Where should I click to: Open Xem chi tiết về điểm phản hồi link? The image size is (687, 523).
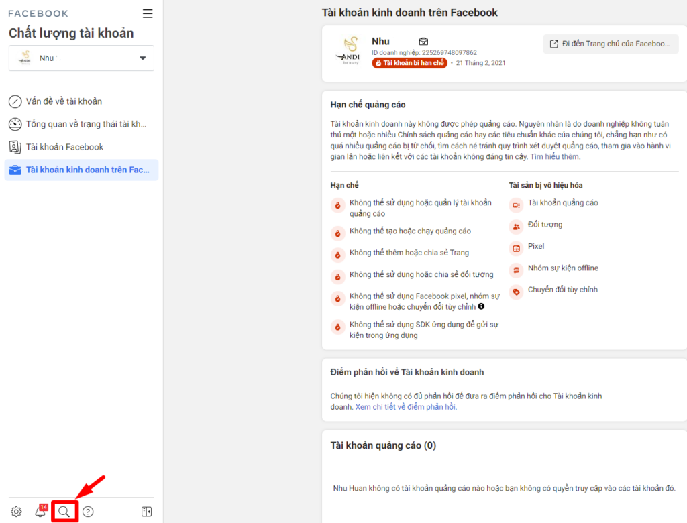click(406, 407)
